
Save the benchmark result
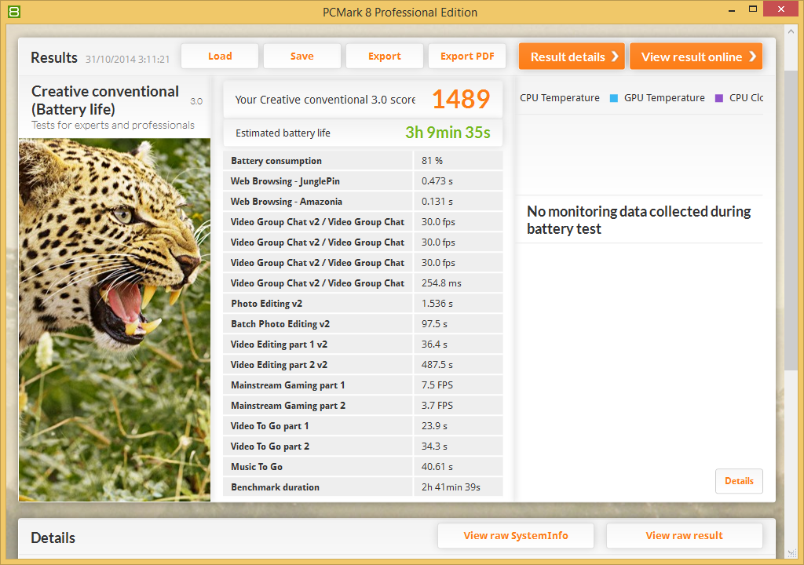pos(301,56)
